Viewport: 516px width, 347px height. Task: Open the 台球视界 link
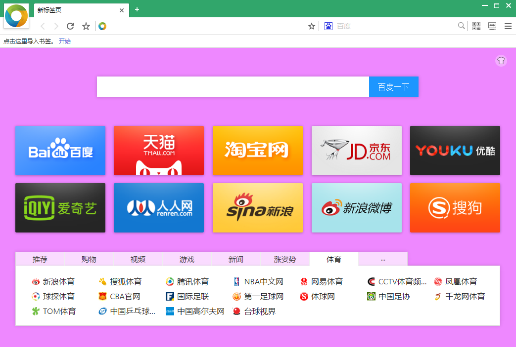coord(254,311)
